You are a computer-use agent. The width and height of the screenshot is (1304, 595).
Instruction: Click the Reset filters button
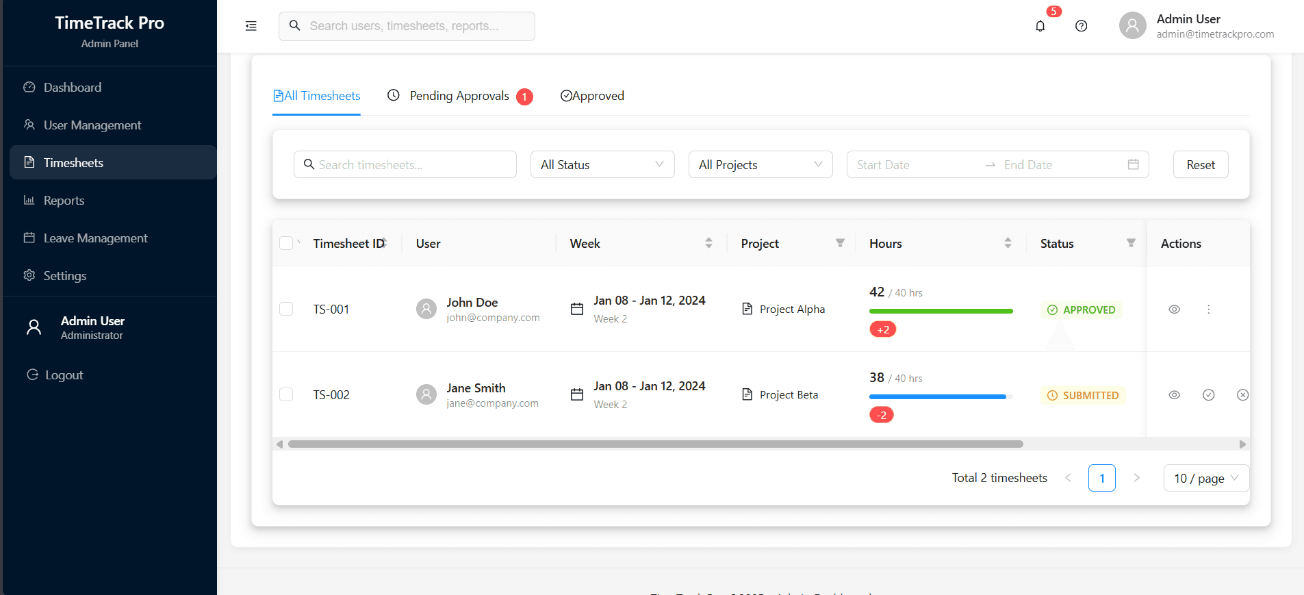tap(1201, 164)
